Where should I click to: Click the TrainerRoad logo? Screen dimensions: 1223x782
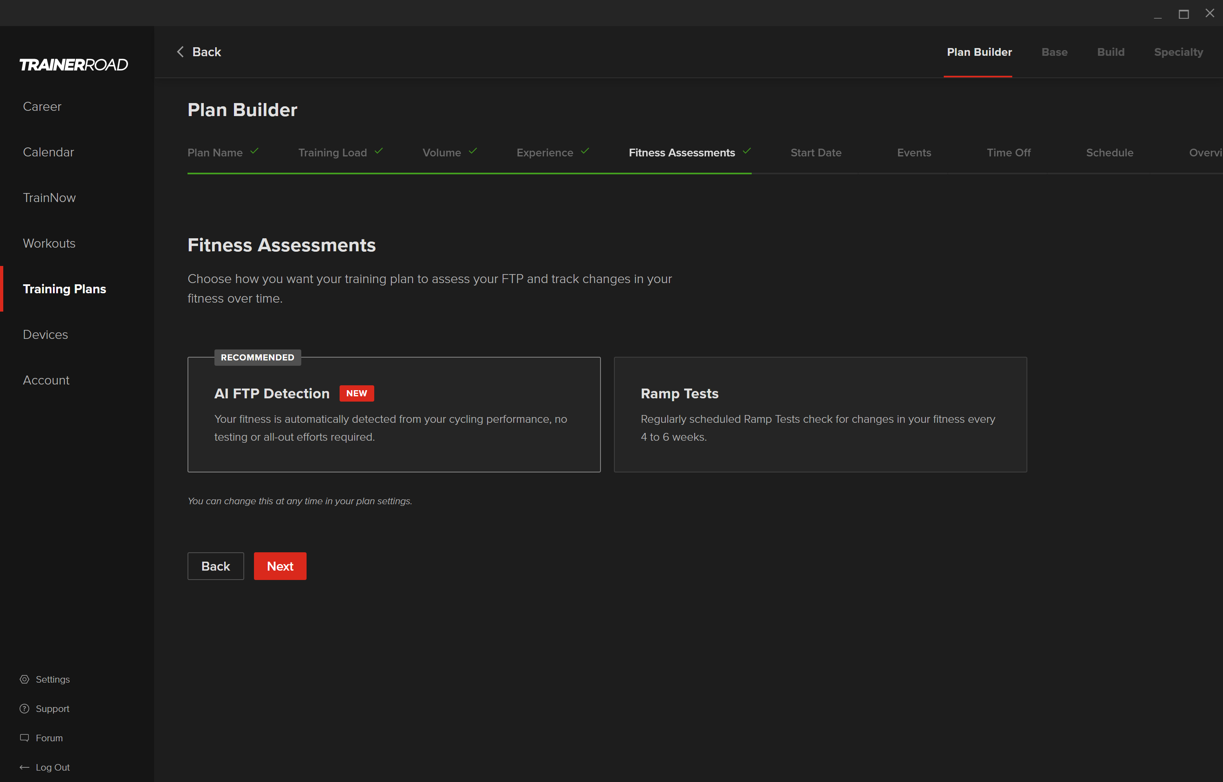(74, 64)
